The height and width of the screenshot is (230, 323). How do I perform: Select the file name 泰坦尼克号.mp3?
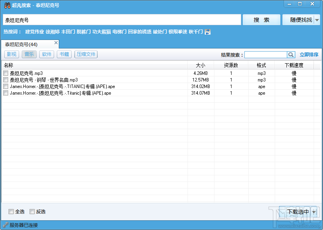[26, 73]
